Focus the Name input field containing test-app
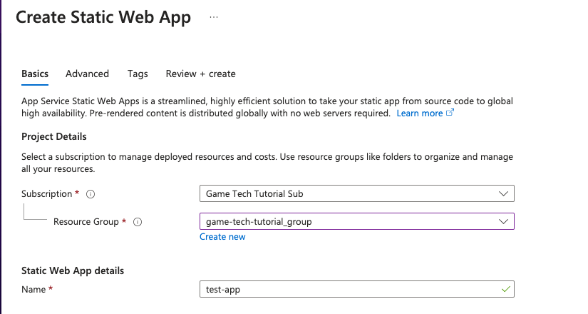 356,289
